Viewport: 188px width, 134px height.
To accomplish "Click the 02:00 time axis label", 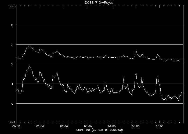I will pyautogui.click(x=64, y=126).
